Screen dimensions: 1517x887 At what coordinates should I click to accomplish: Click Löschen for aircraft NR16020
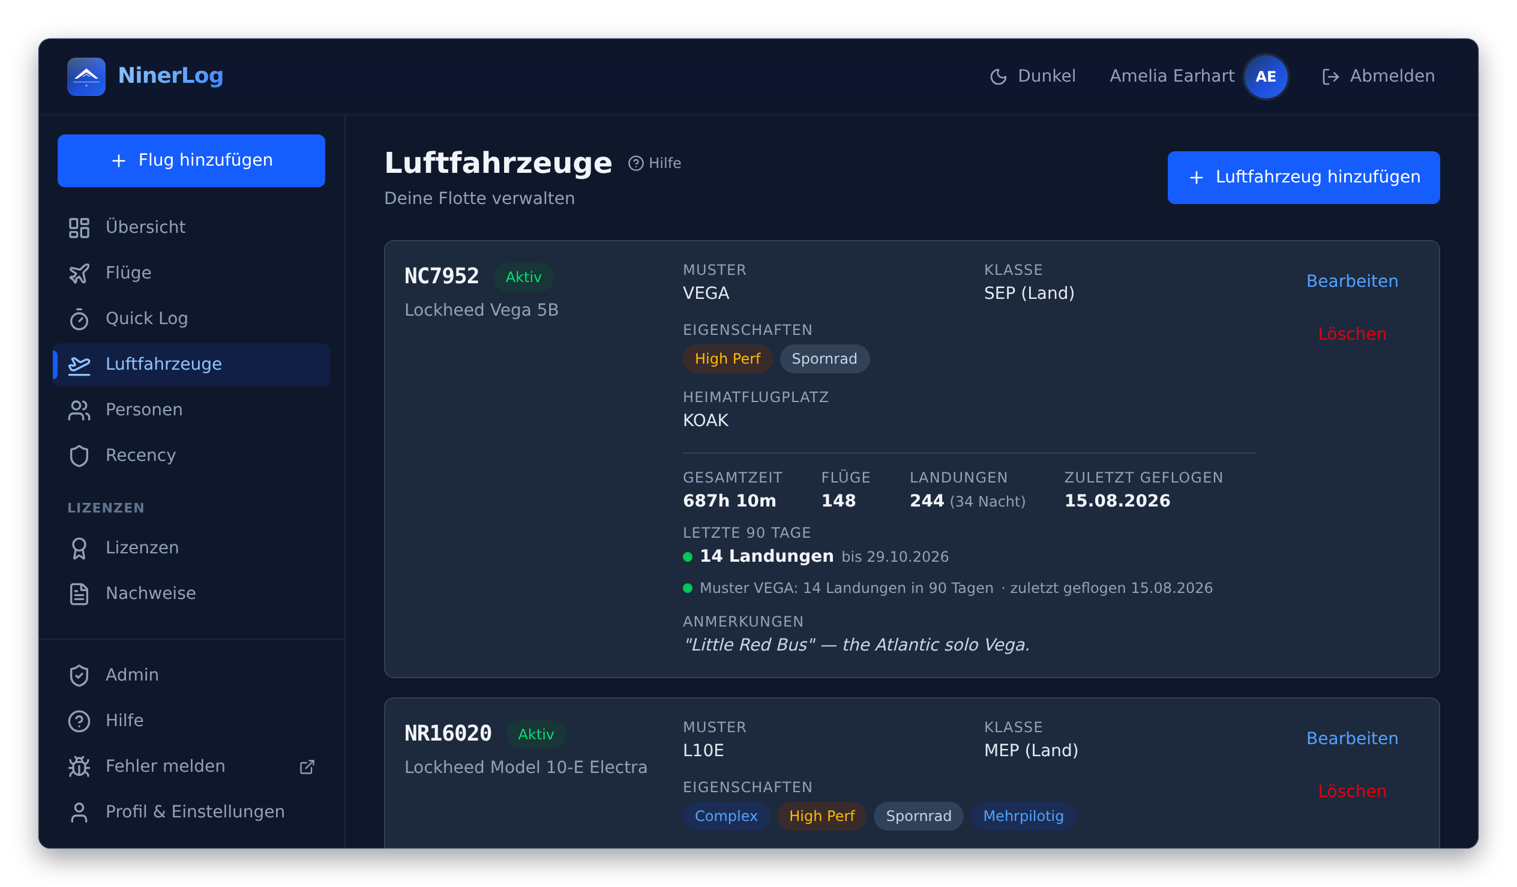pyautogui.click(x=1352, y=792)
